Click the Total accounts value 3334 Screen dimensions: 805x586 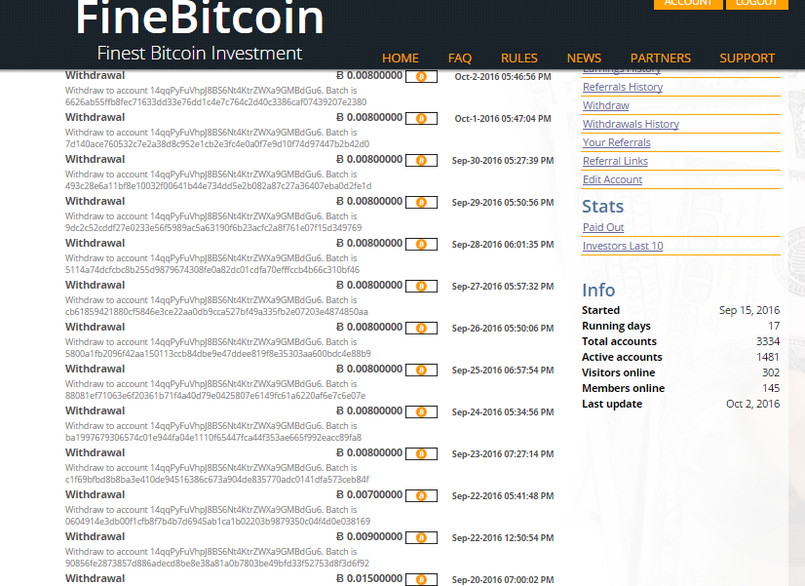[x=768, y=341]
